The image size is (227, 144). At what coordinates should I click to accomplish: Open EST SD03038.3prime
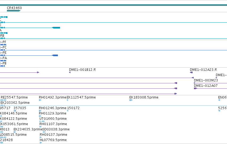(x=56, y=129)
